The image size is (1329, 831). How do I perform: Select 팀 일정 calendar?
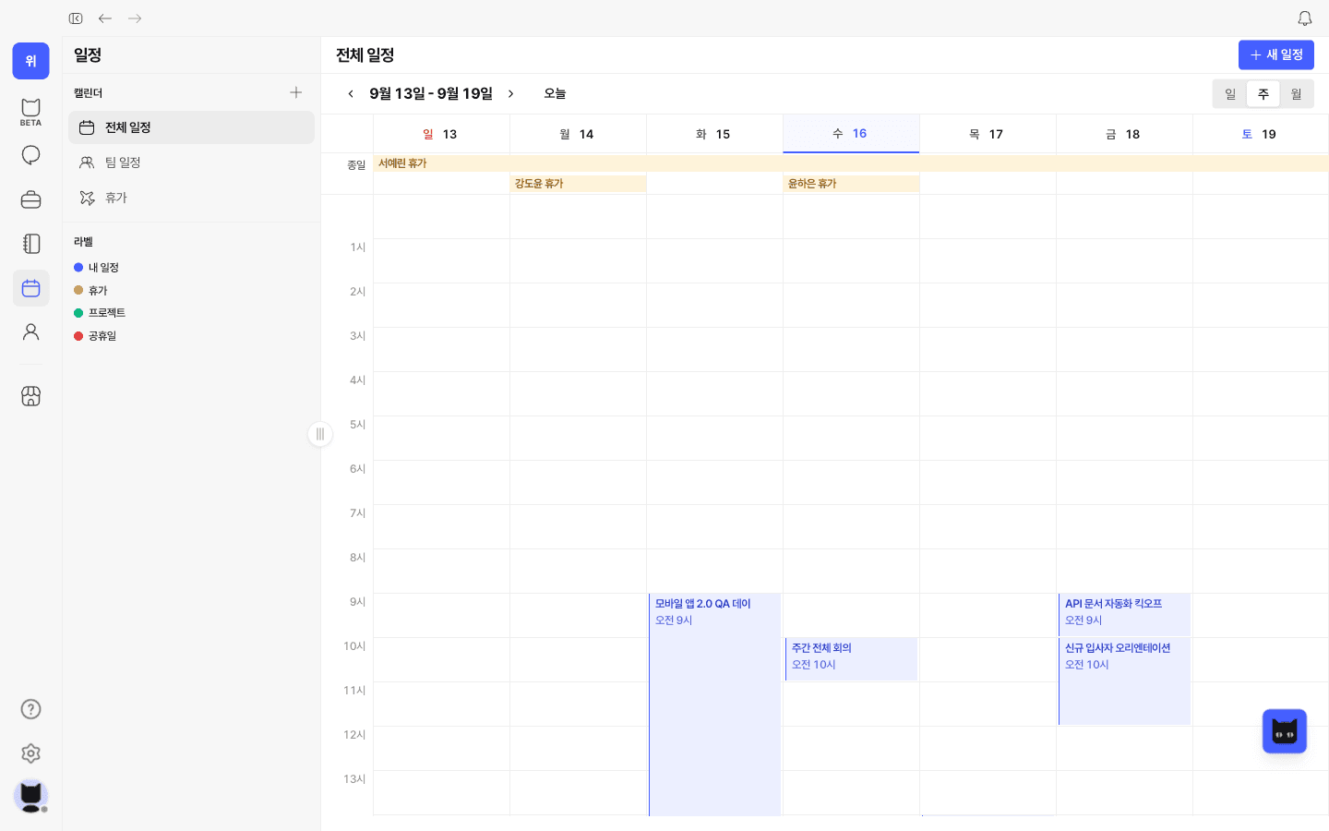pos(191,163)
